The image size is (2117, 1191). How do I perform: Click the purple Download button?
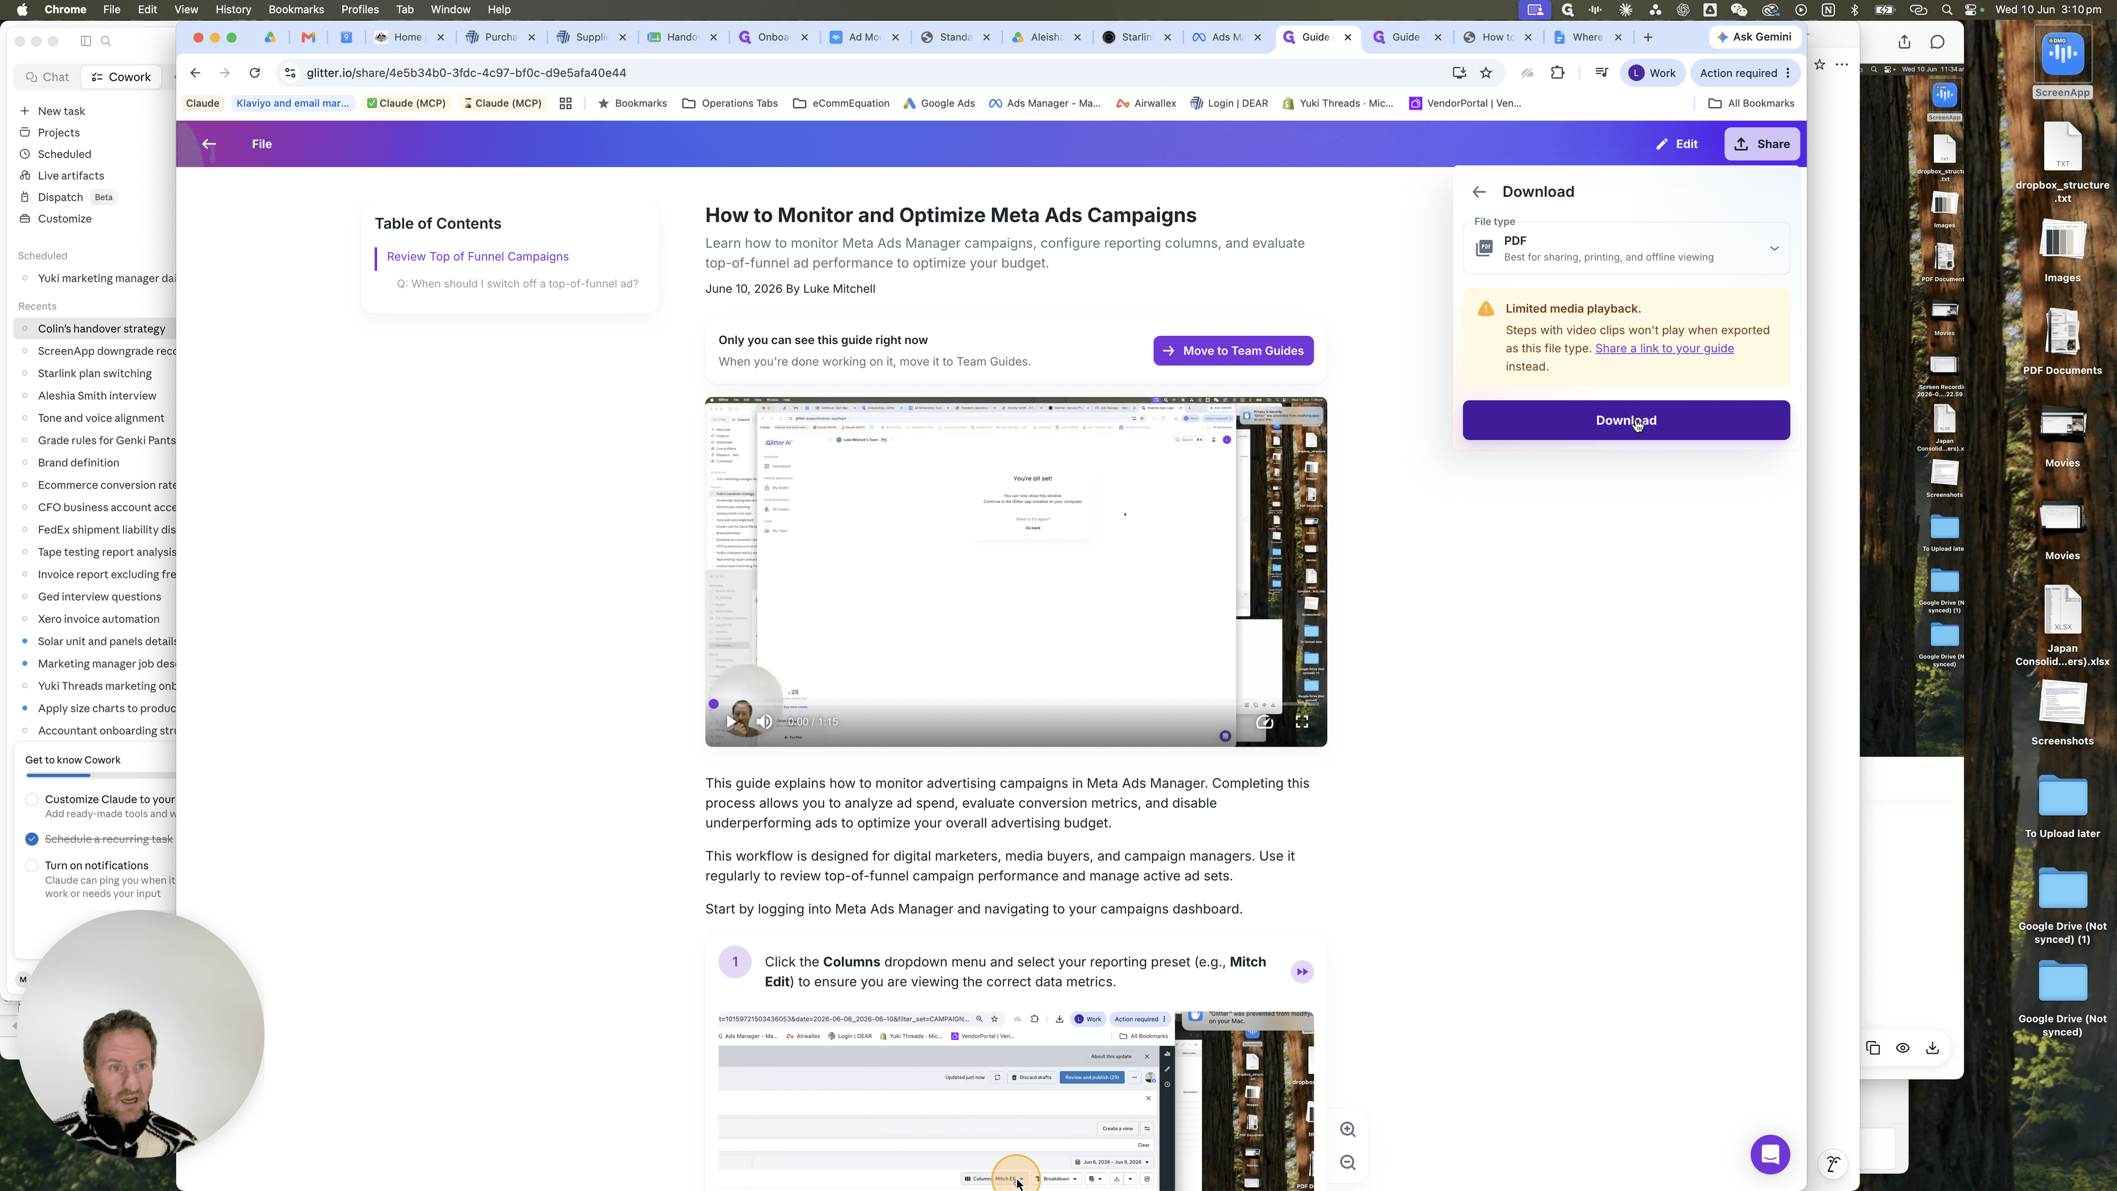pyautogui.click(x=1626, y=420)
